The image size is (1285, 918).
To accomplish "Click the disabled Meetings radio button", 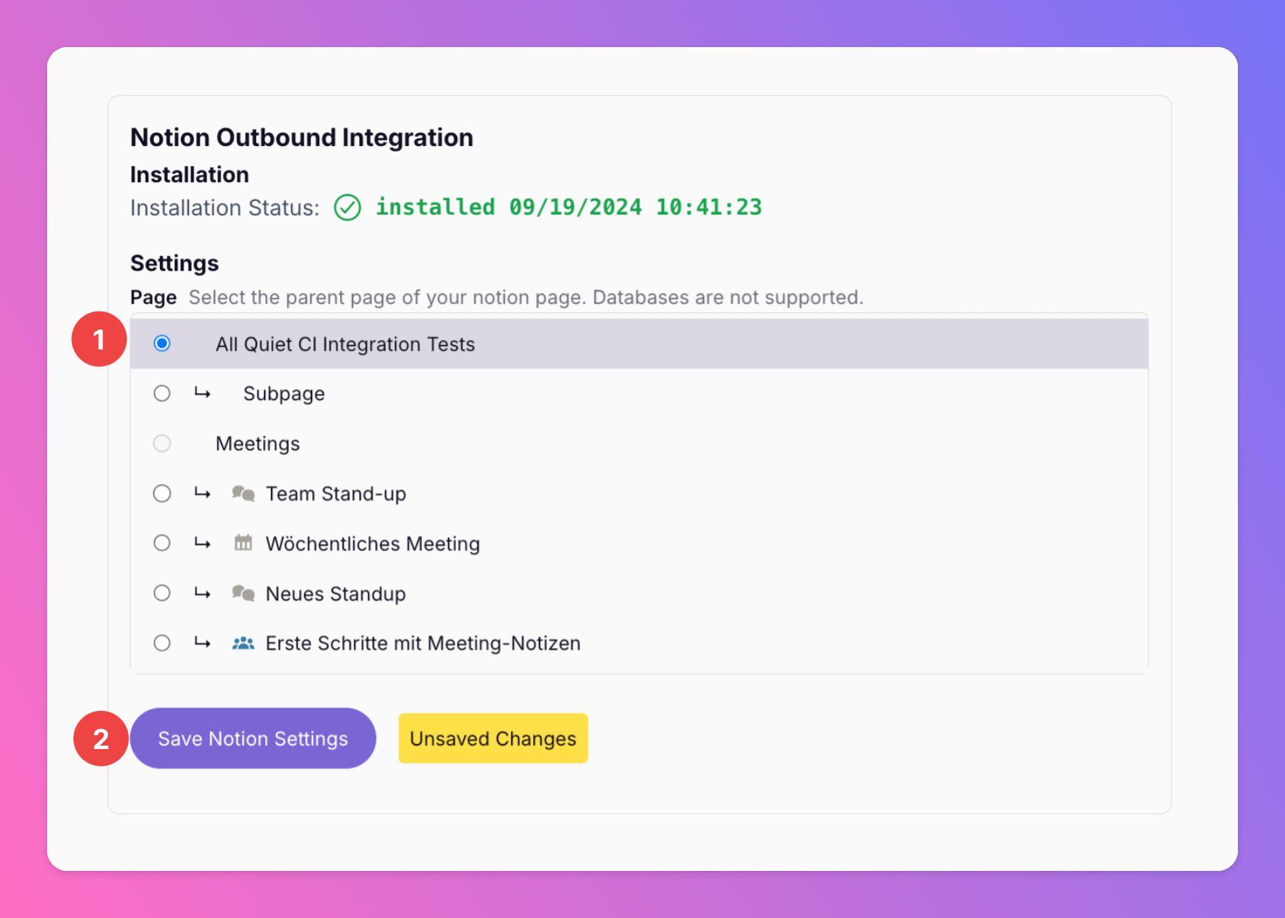I will click(x=162, y=443).
